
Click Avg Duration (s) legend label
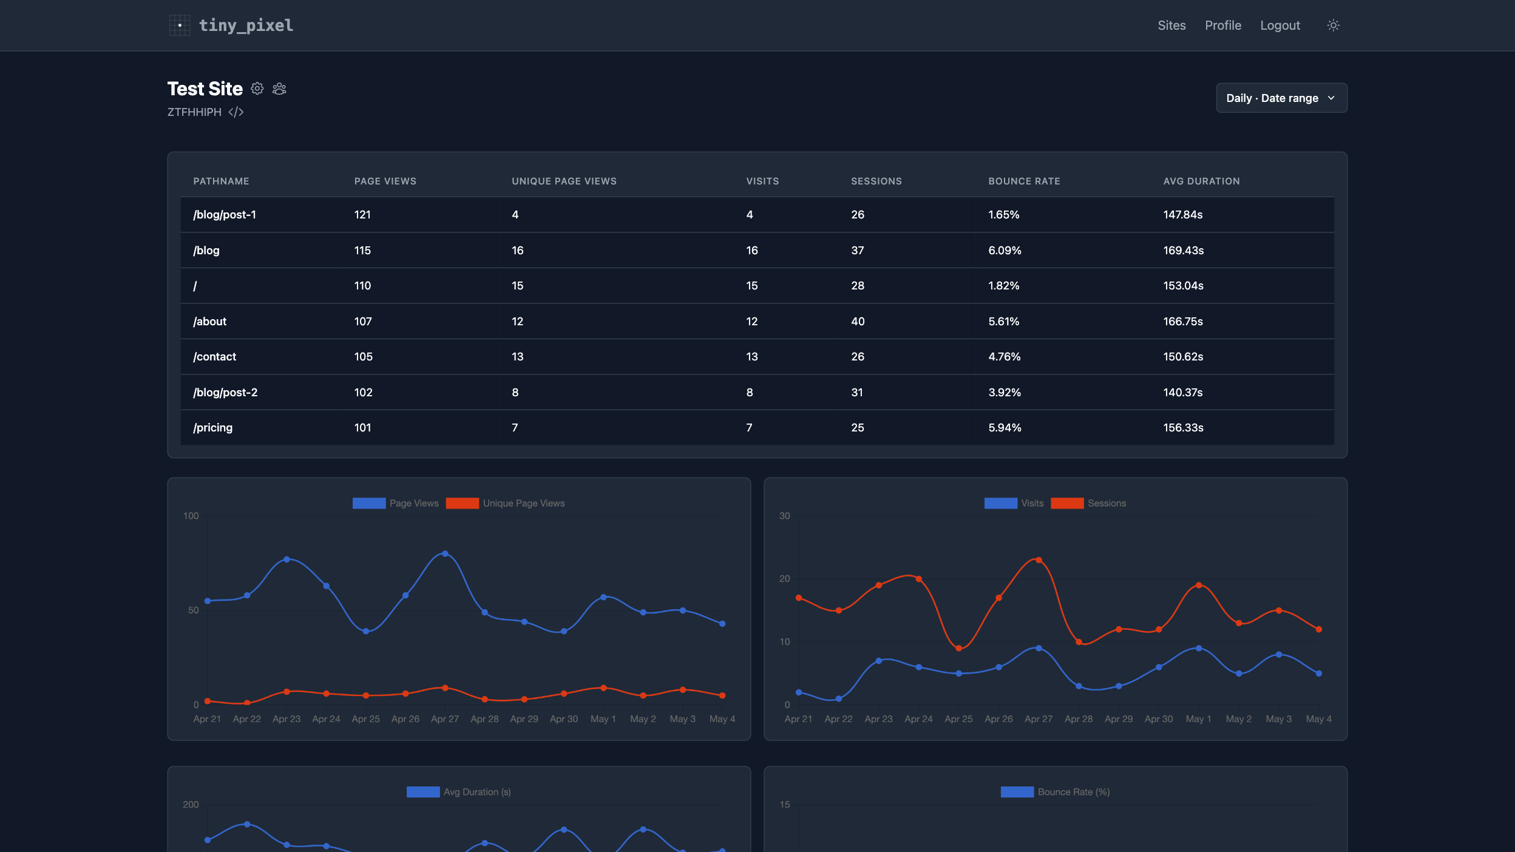[x=477, y=792]
